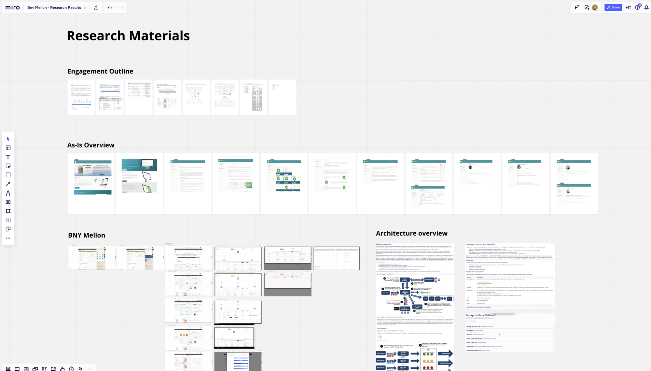Open the Upload tool

click(x=8, y=220)
